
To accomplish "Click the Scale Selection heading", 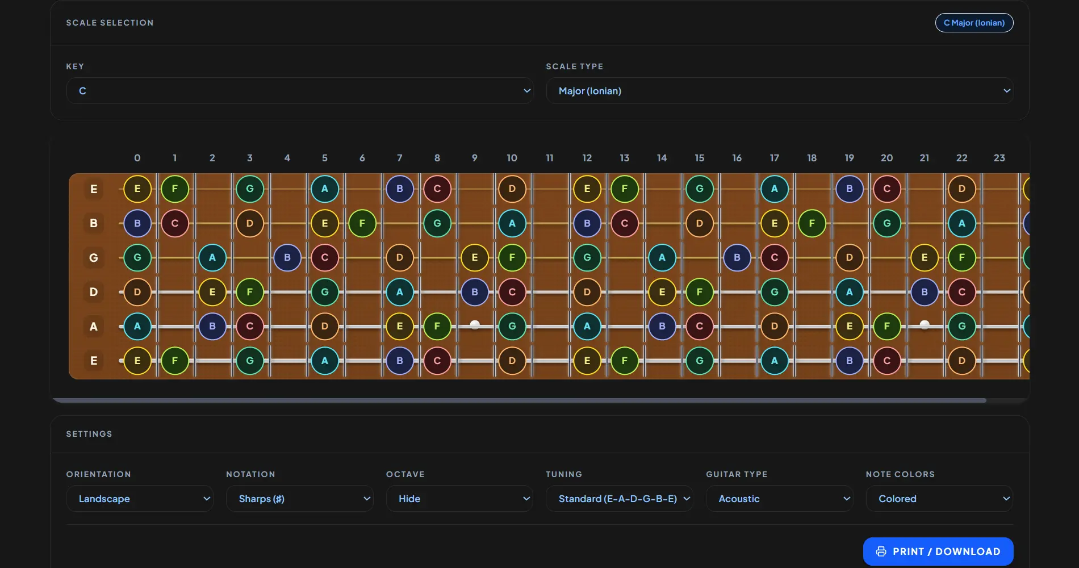I will tap(110, 23).
